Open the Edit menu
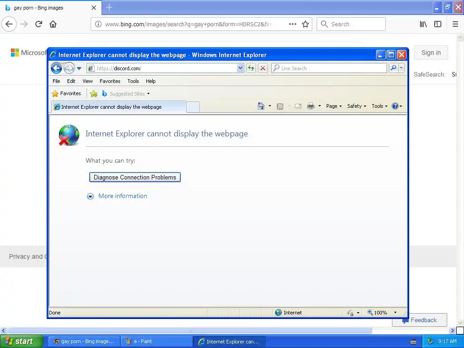 pyautogui.click(x=71, y=81)
